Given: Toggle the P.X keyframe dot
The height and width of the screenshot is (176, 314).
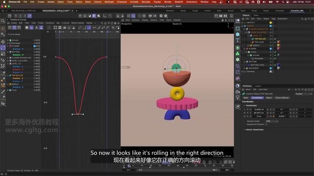Looking at the screenshot, I should (244, 110).
